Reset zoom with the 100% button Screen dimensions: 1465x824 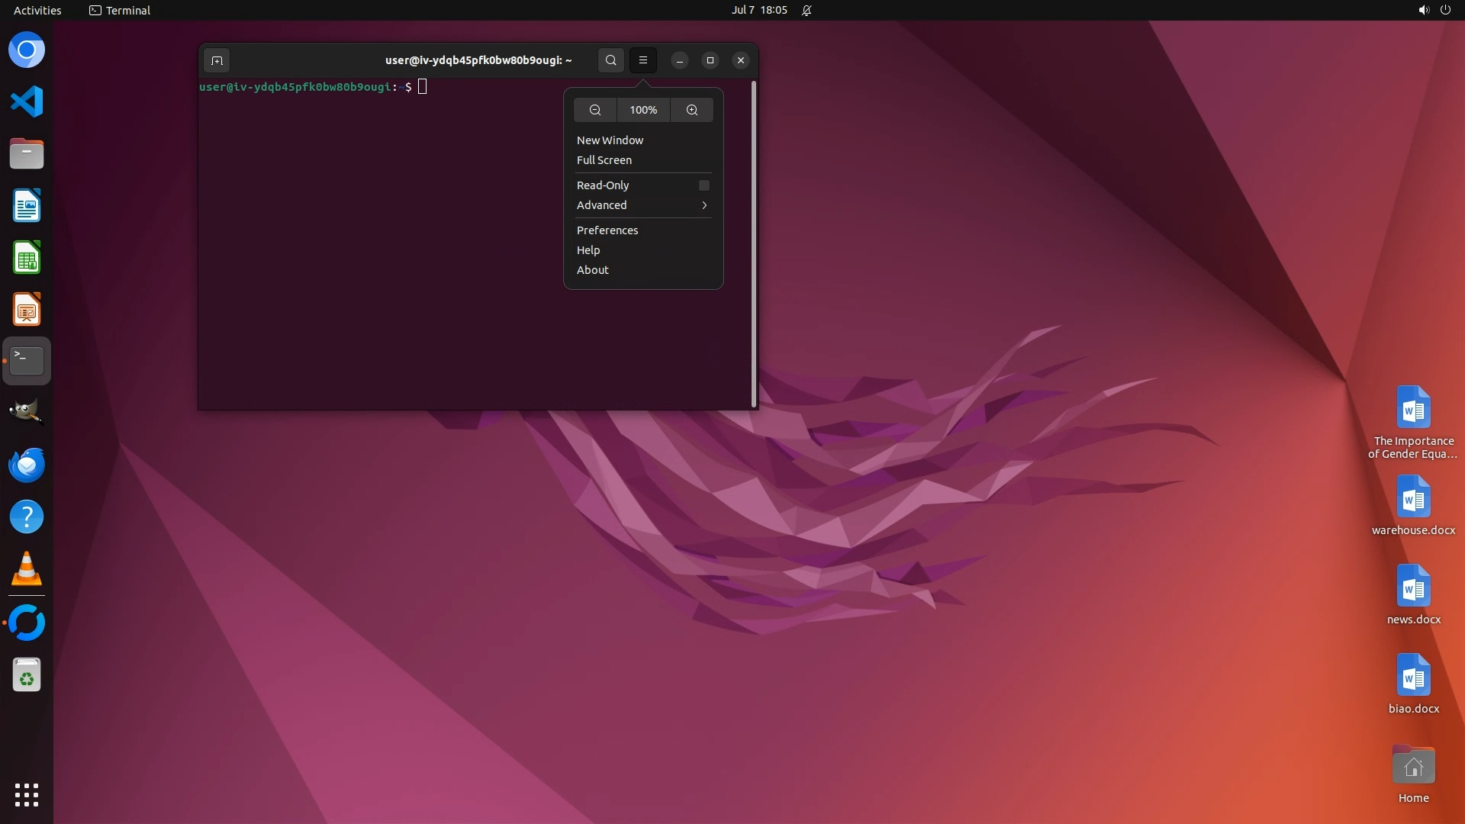[x=642, y=110]
